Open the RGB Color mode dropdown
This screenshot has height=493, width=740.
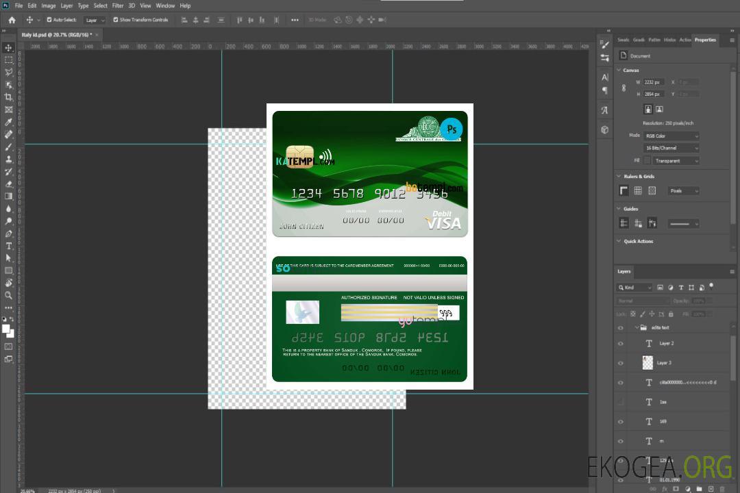click(x=671, y=136)
